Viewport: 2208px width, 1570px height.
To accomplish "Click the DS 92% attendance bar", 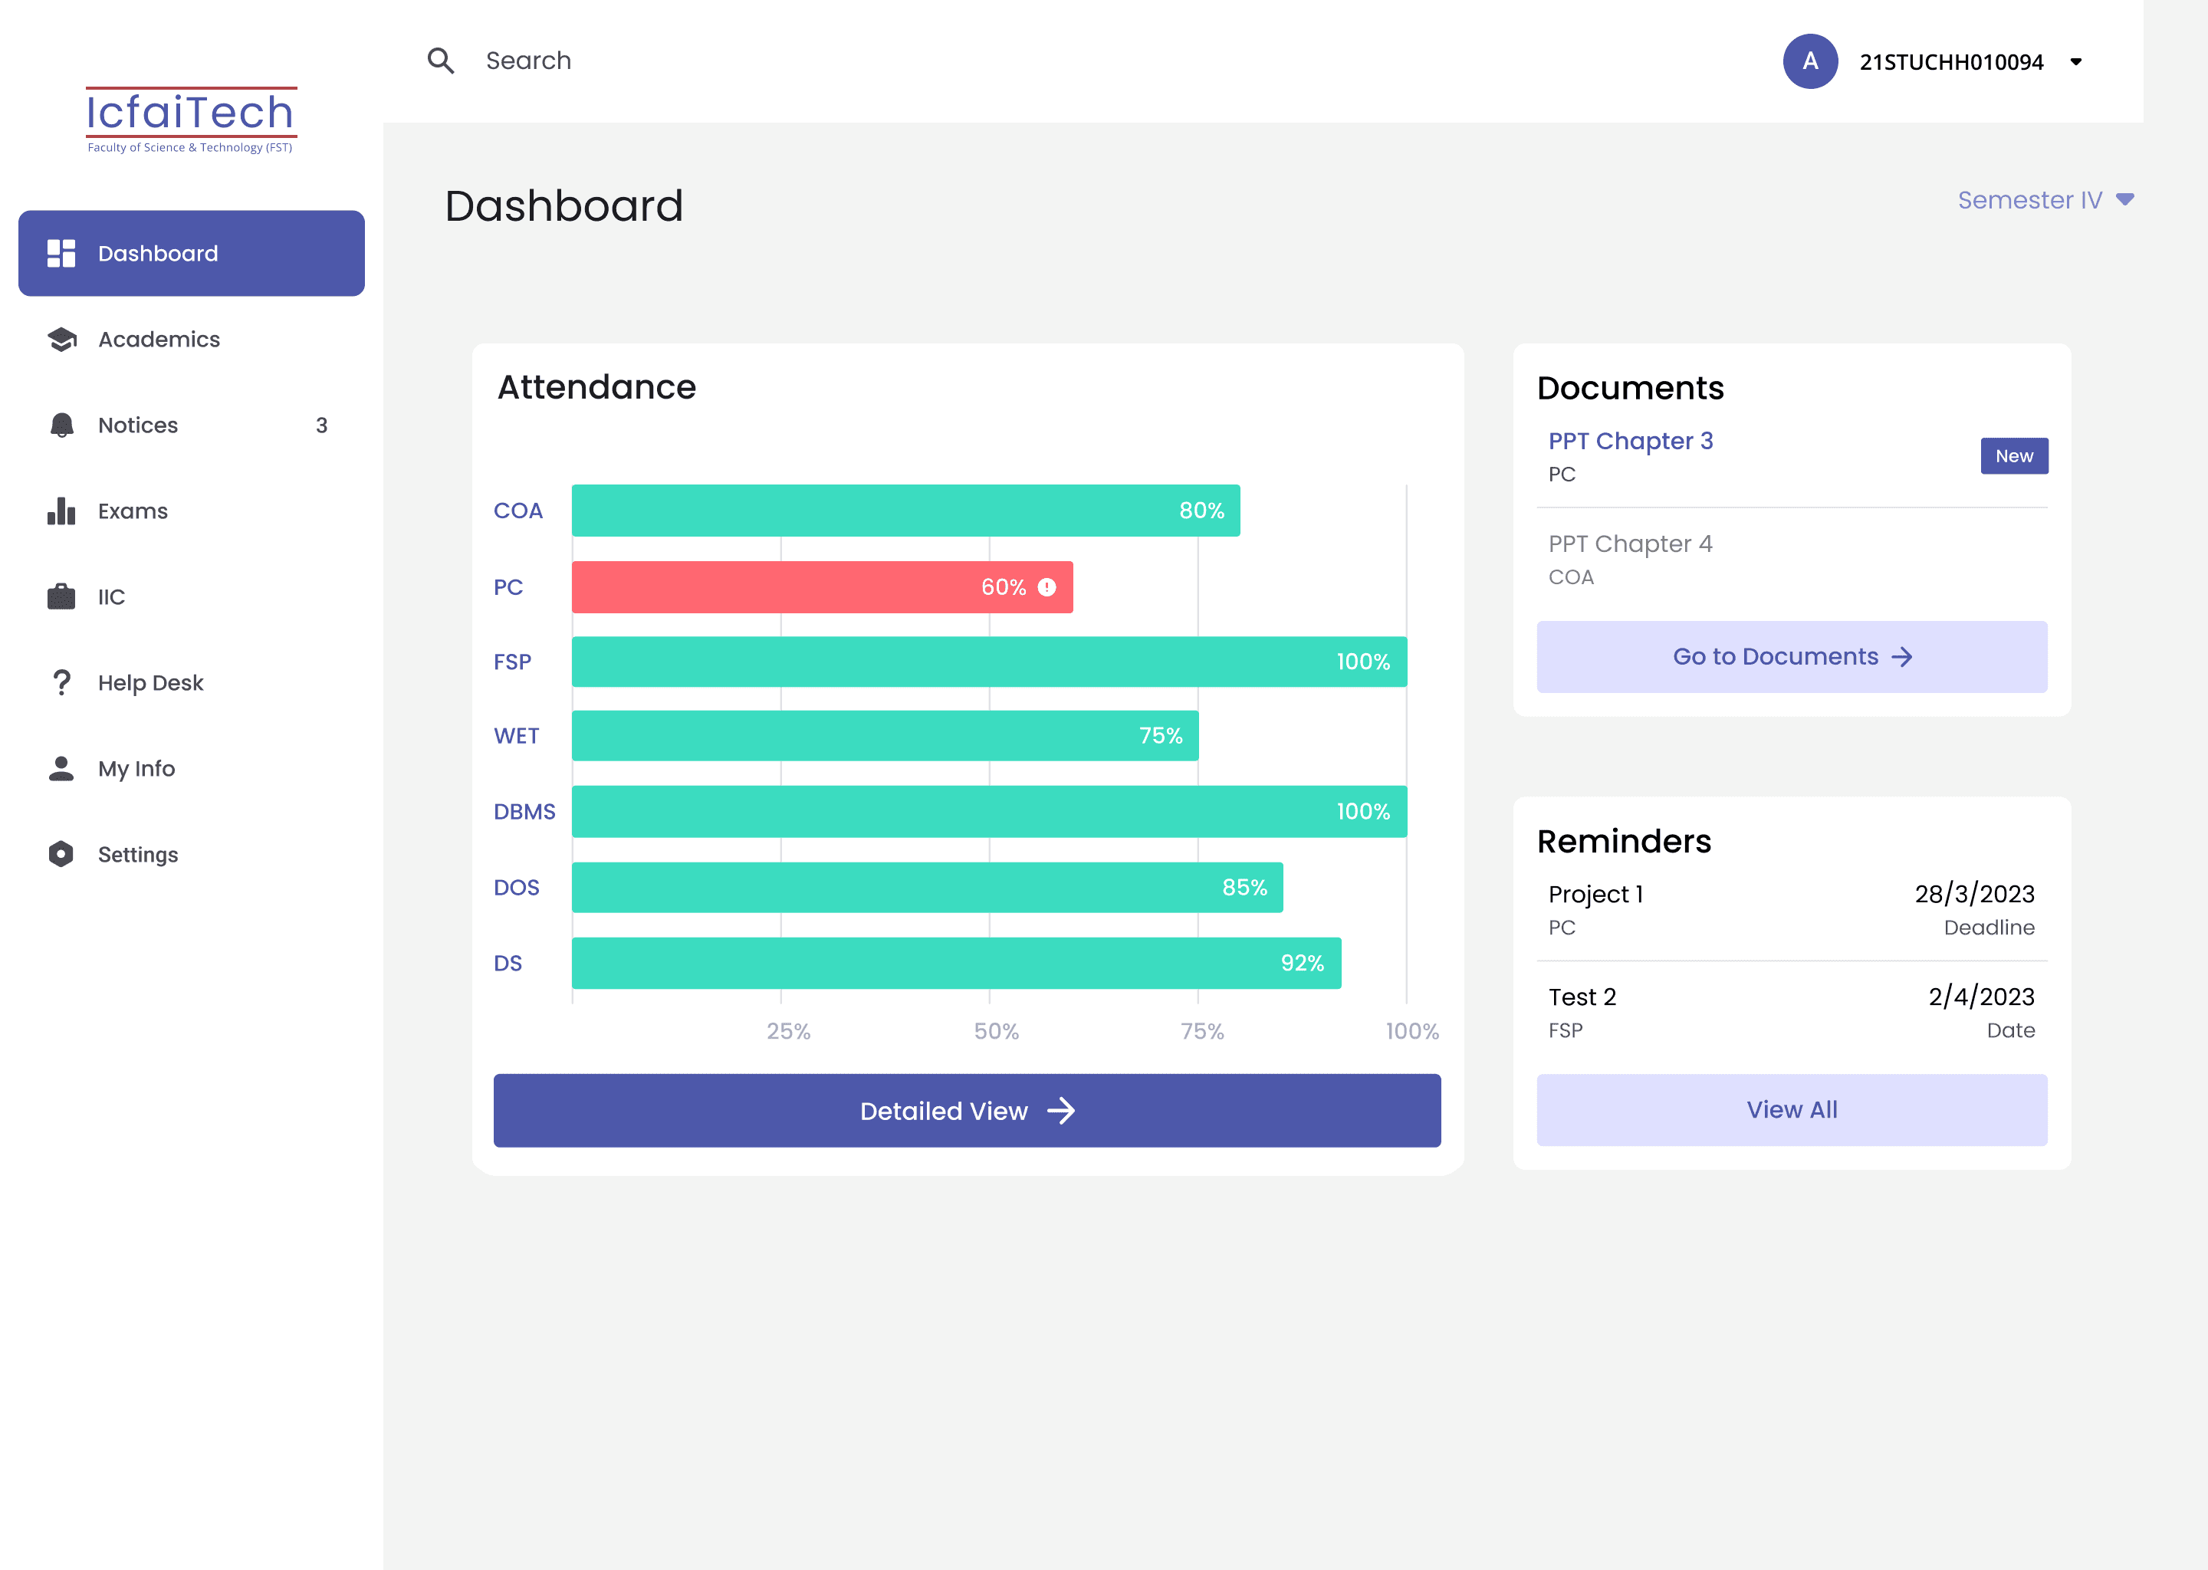I will point(956,963).
